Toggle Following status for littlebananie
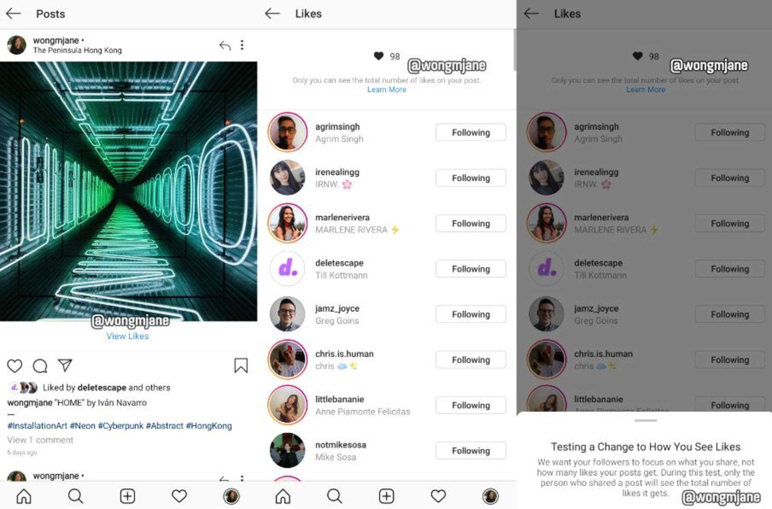The width and height of the screenshot is (772, 509). [x=472, y=406]
